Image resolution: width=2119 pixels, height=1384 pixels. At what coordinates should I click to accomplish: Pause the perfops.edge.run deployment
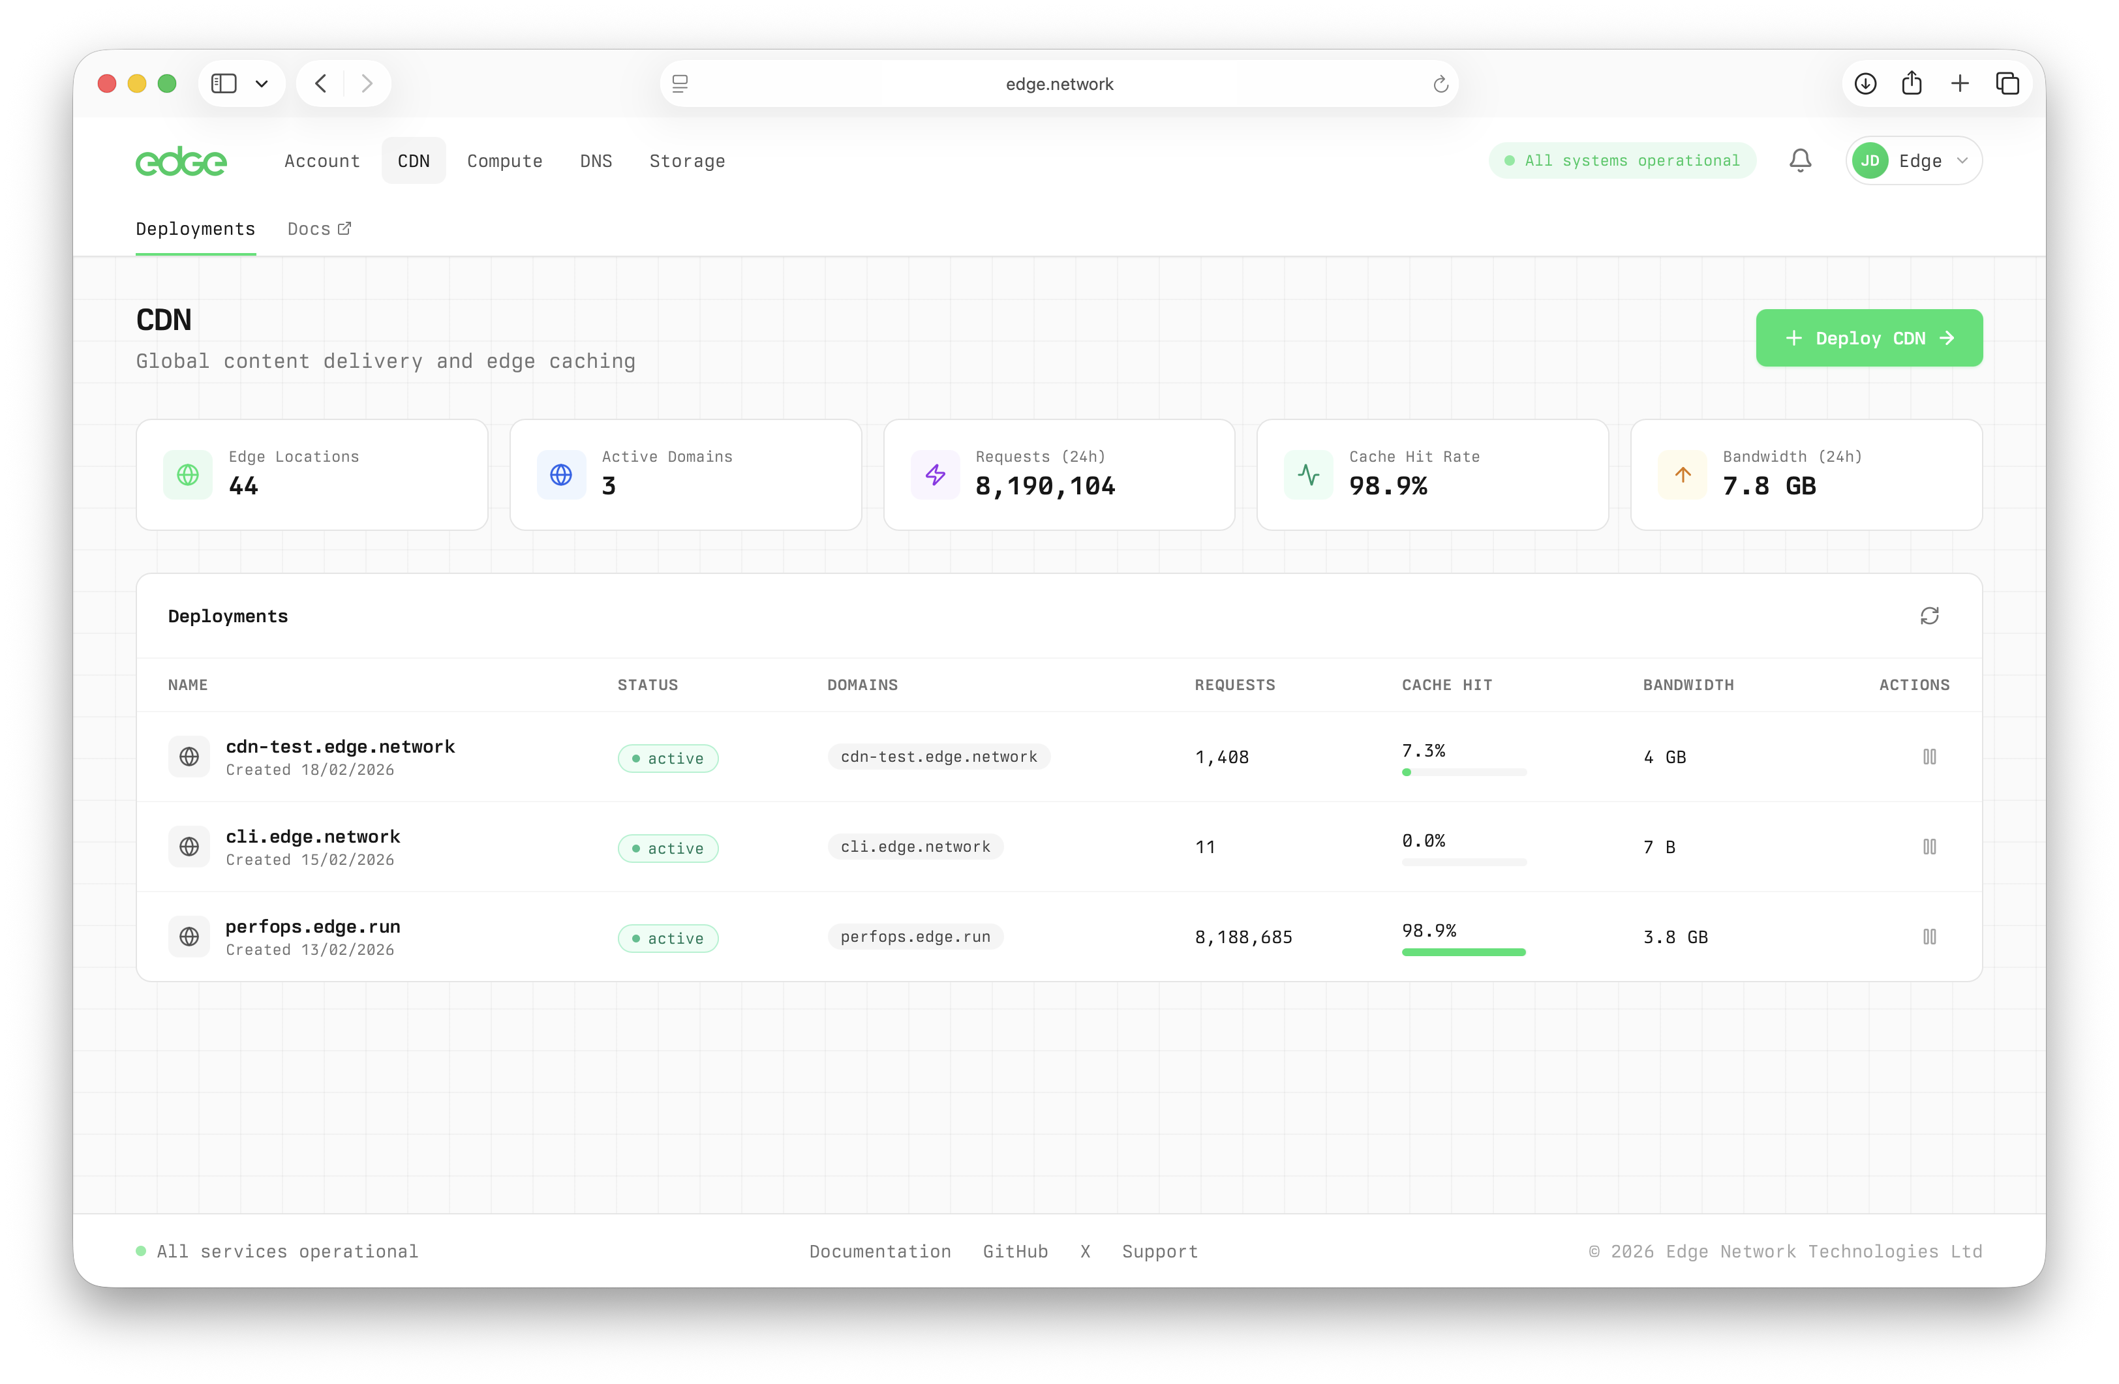1930,937
